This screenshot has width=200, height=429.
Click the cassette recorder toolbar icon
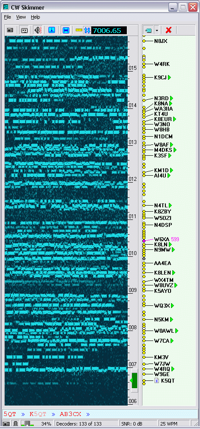click(x=25, y=30)
